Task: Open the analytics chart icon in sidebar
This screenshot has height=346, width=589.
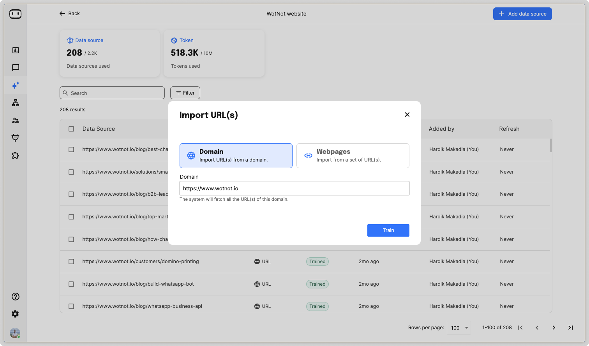Action: coord(16,50)
